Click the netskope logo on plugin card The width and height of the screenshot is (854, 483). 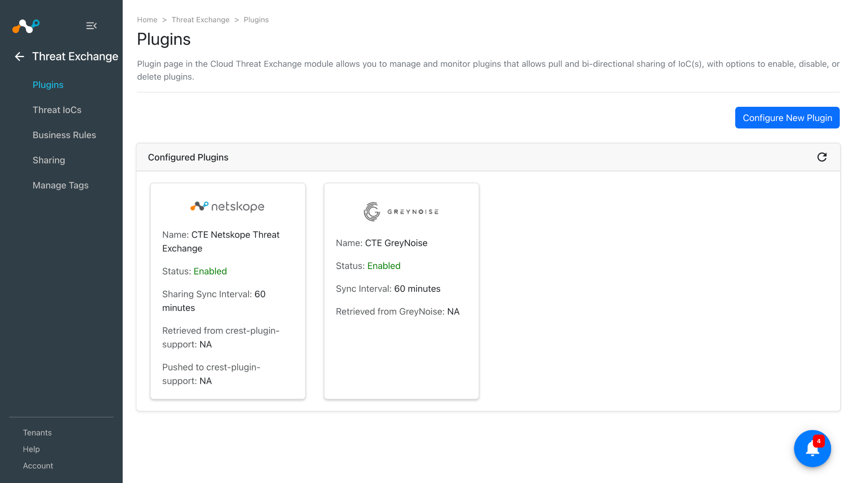click(227, 206)
